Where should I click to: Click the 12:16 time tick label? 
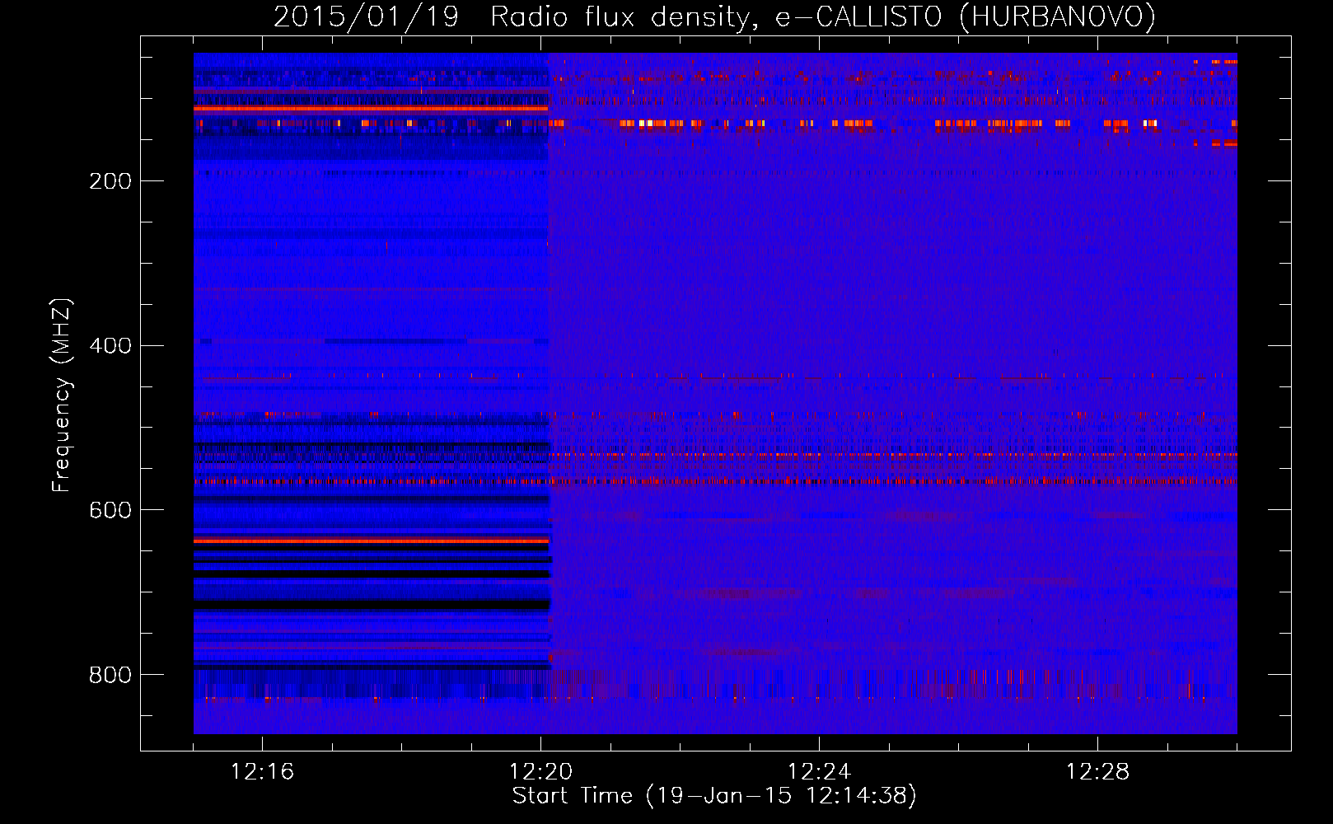point(262,772)
